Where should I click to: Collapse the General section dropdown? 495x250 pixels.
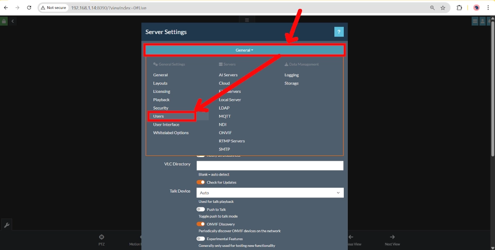244,50
